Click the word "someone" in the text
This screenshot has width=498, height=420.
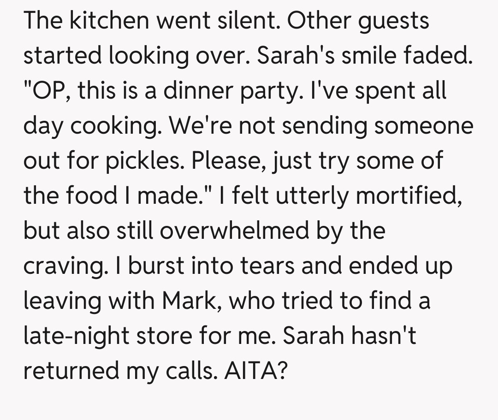coord(424,126)
